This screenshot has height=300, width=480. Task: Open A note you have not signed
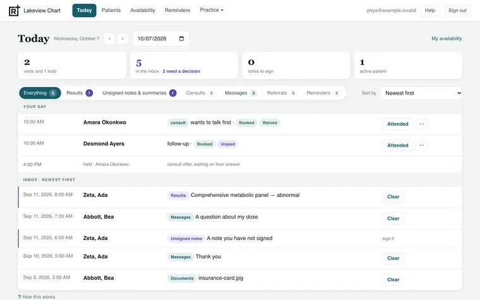pyautogui.click(x=239, y=239)
